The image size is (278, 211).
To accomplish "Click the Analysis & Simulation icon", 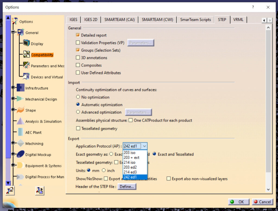I will 21,121.
